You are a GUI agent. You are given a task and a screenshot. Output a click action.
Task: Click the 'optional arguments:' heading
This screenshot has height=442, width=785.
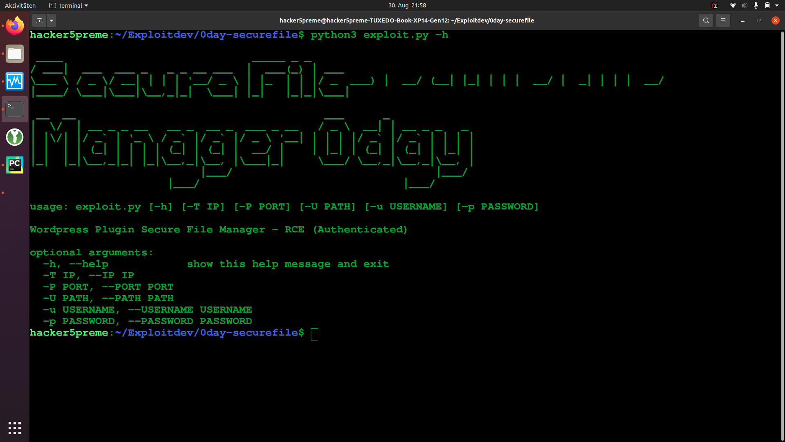92,253
